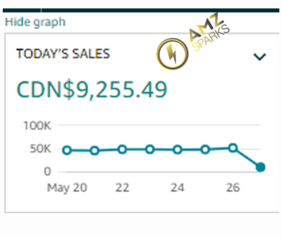Click the 50K y-axis label

(40, 149)
